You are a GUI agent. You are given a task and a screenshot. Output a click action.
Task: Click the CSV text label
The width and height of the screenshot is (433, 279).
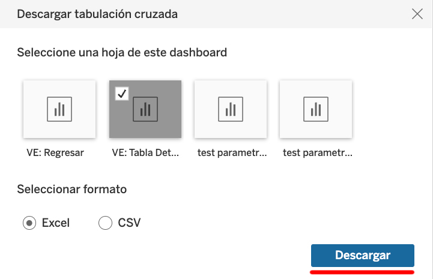point(129,223)
